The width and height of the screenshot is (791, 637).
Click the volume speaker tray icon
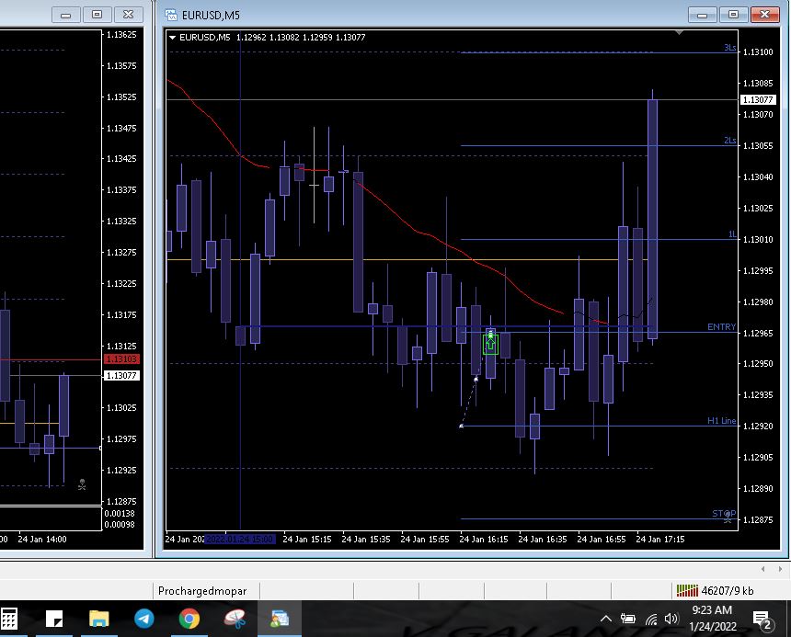671,619
